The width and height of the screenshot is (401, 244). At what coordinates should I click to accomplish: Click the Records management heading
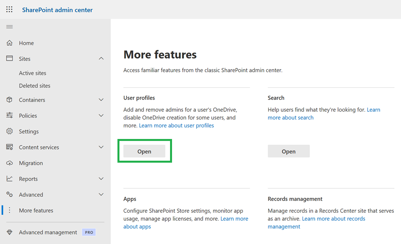(295, 199)
